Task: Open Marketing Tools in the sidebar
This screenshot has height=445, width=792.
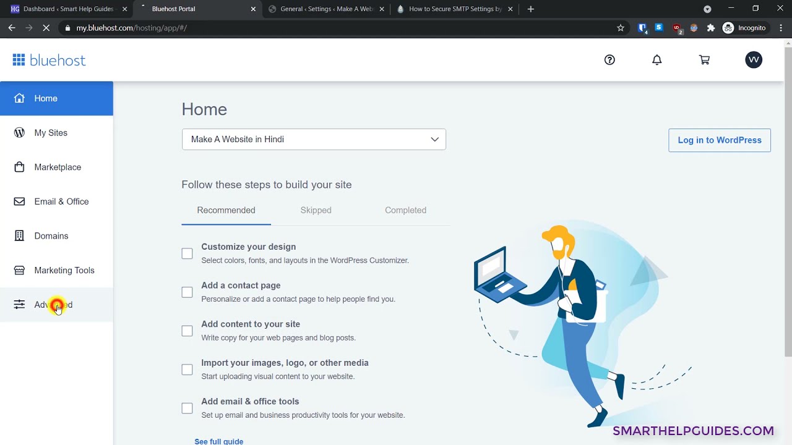Action: (x=56, y=270)
